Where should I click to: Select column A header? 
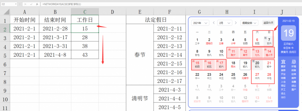pos(24,12)
